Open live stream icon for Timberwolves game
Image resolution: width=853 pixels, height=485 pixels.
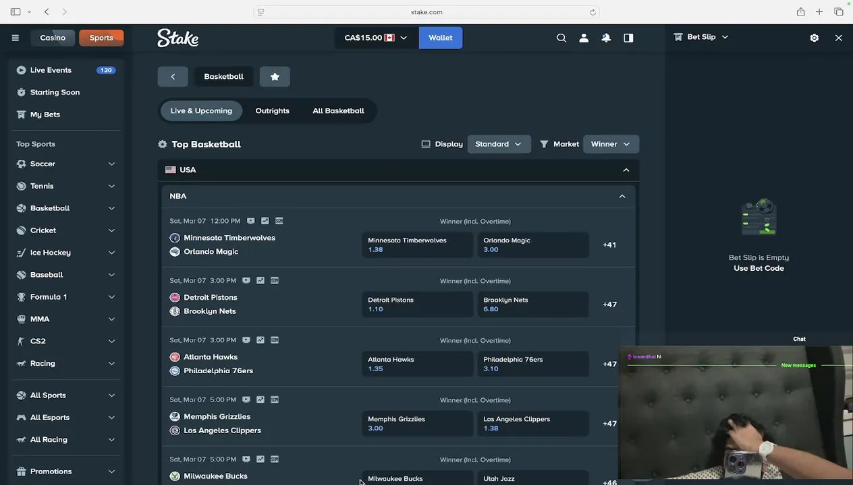[x=250, y=221]
